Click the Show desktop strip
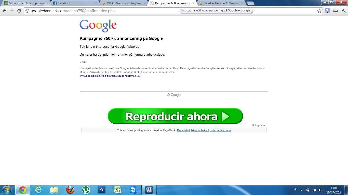The width and height of the screenshot is (348, 195). [x=346, y=190]
